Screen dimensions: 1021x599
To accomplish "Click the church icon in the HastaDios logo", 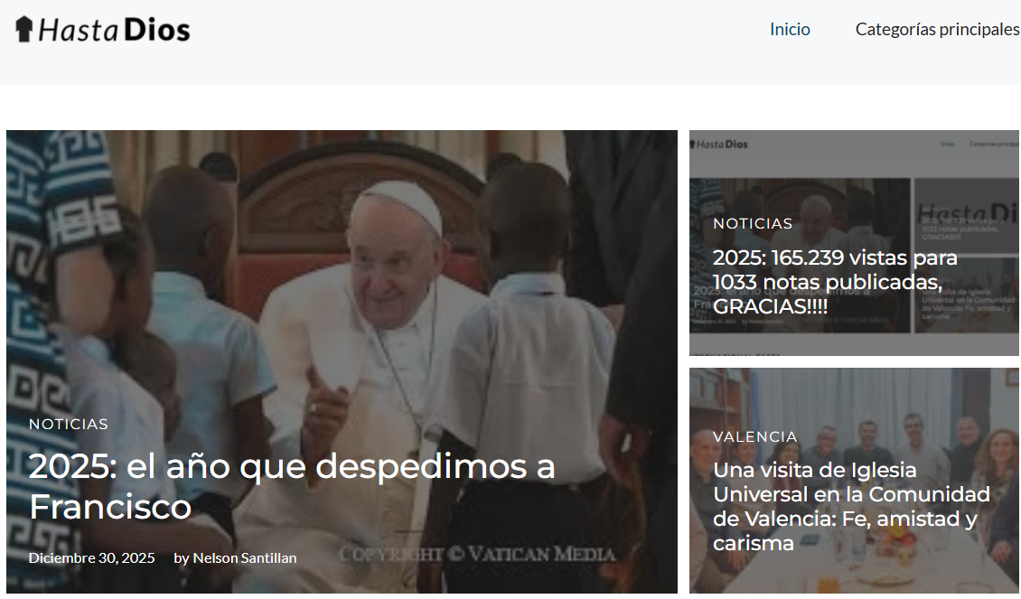I will coord(24,29).
